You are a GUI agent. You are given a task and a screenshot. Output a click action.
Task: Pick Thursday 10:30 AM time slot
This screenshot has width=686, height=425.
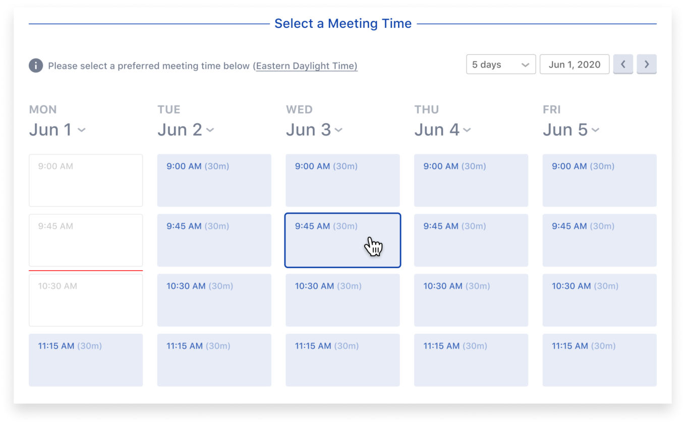point(471,300)
